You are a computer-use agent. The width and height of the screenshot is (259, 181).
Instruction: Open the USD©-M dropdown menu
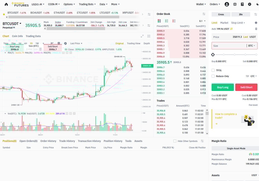[38, 4]
